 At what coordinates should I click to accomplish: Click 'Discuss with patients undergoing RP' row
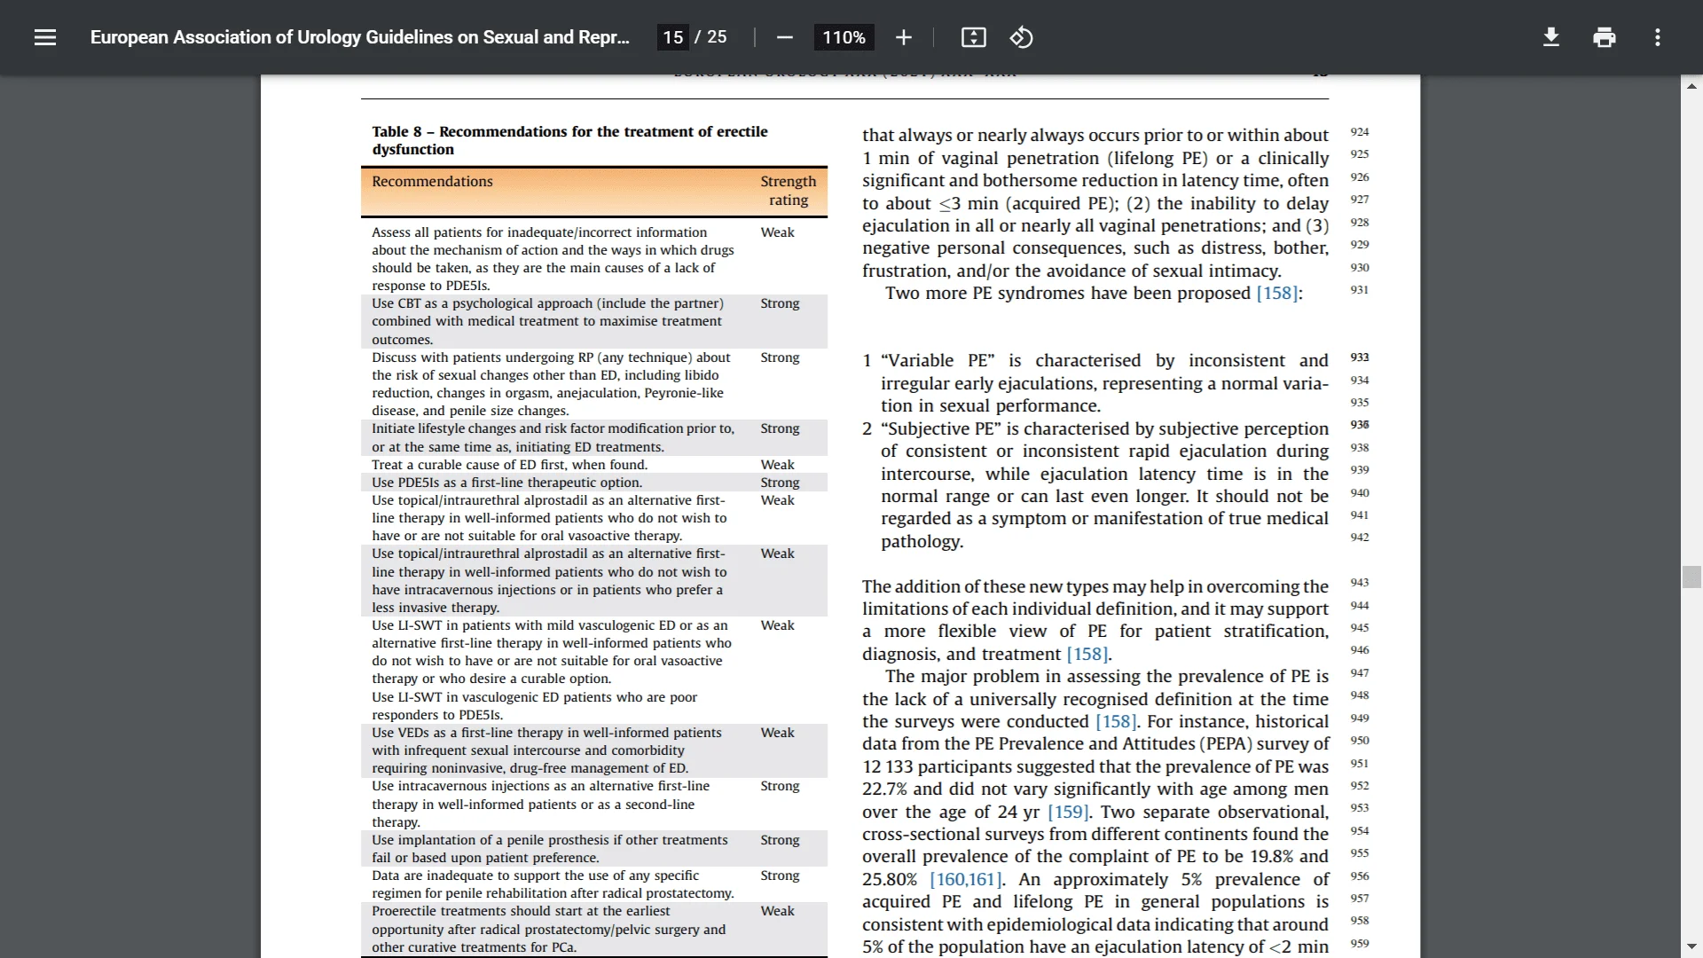tap(593, 384)
